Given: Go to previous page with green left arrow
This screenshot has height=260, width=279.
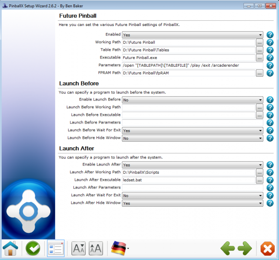Looking at the screenshot, I should click(227, 248).
